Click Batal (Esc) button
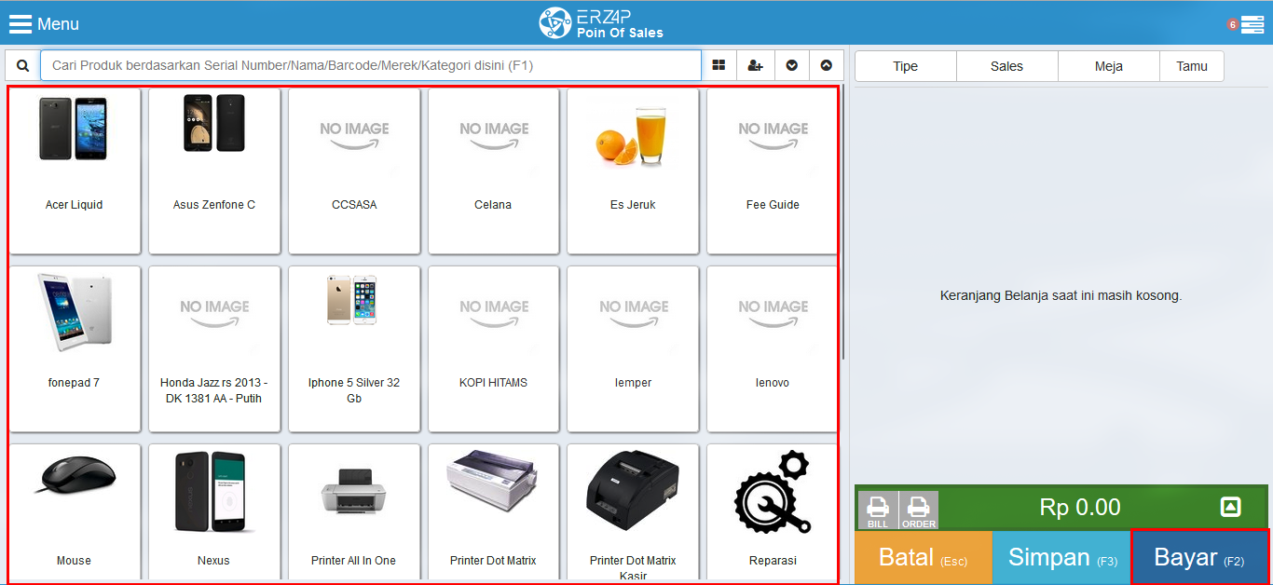This screenshot has width=1273, height=585. 924,558
